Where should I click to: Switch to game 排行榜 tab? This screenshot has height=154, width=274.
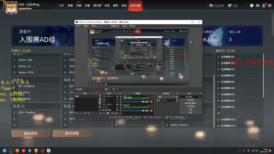97,5
